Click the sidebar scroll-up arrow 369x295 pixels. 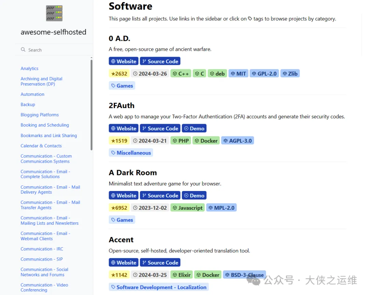pos(91,58)
